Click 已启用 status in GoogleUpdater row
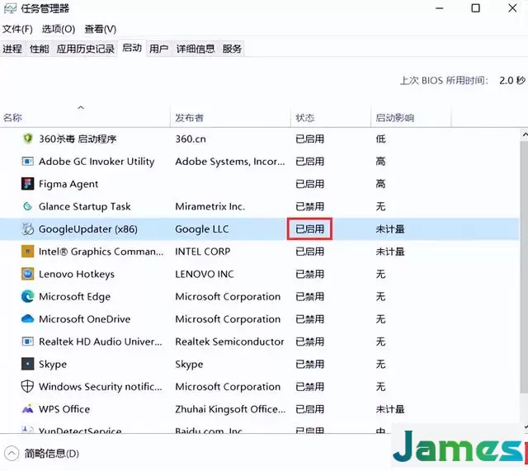The width and height of the screenshot is (528, 471). pos(310,229)
